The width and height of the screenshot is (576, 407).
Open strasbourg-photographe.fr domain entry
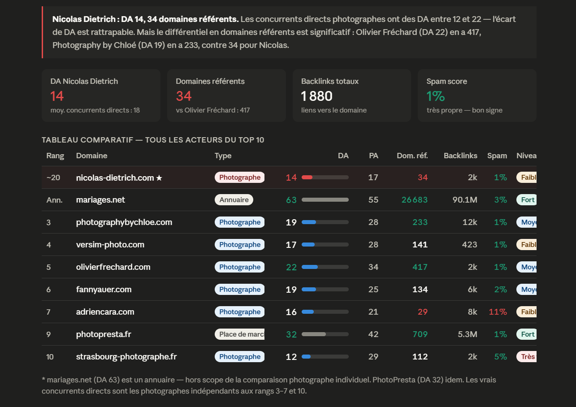tap(126, 357)
